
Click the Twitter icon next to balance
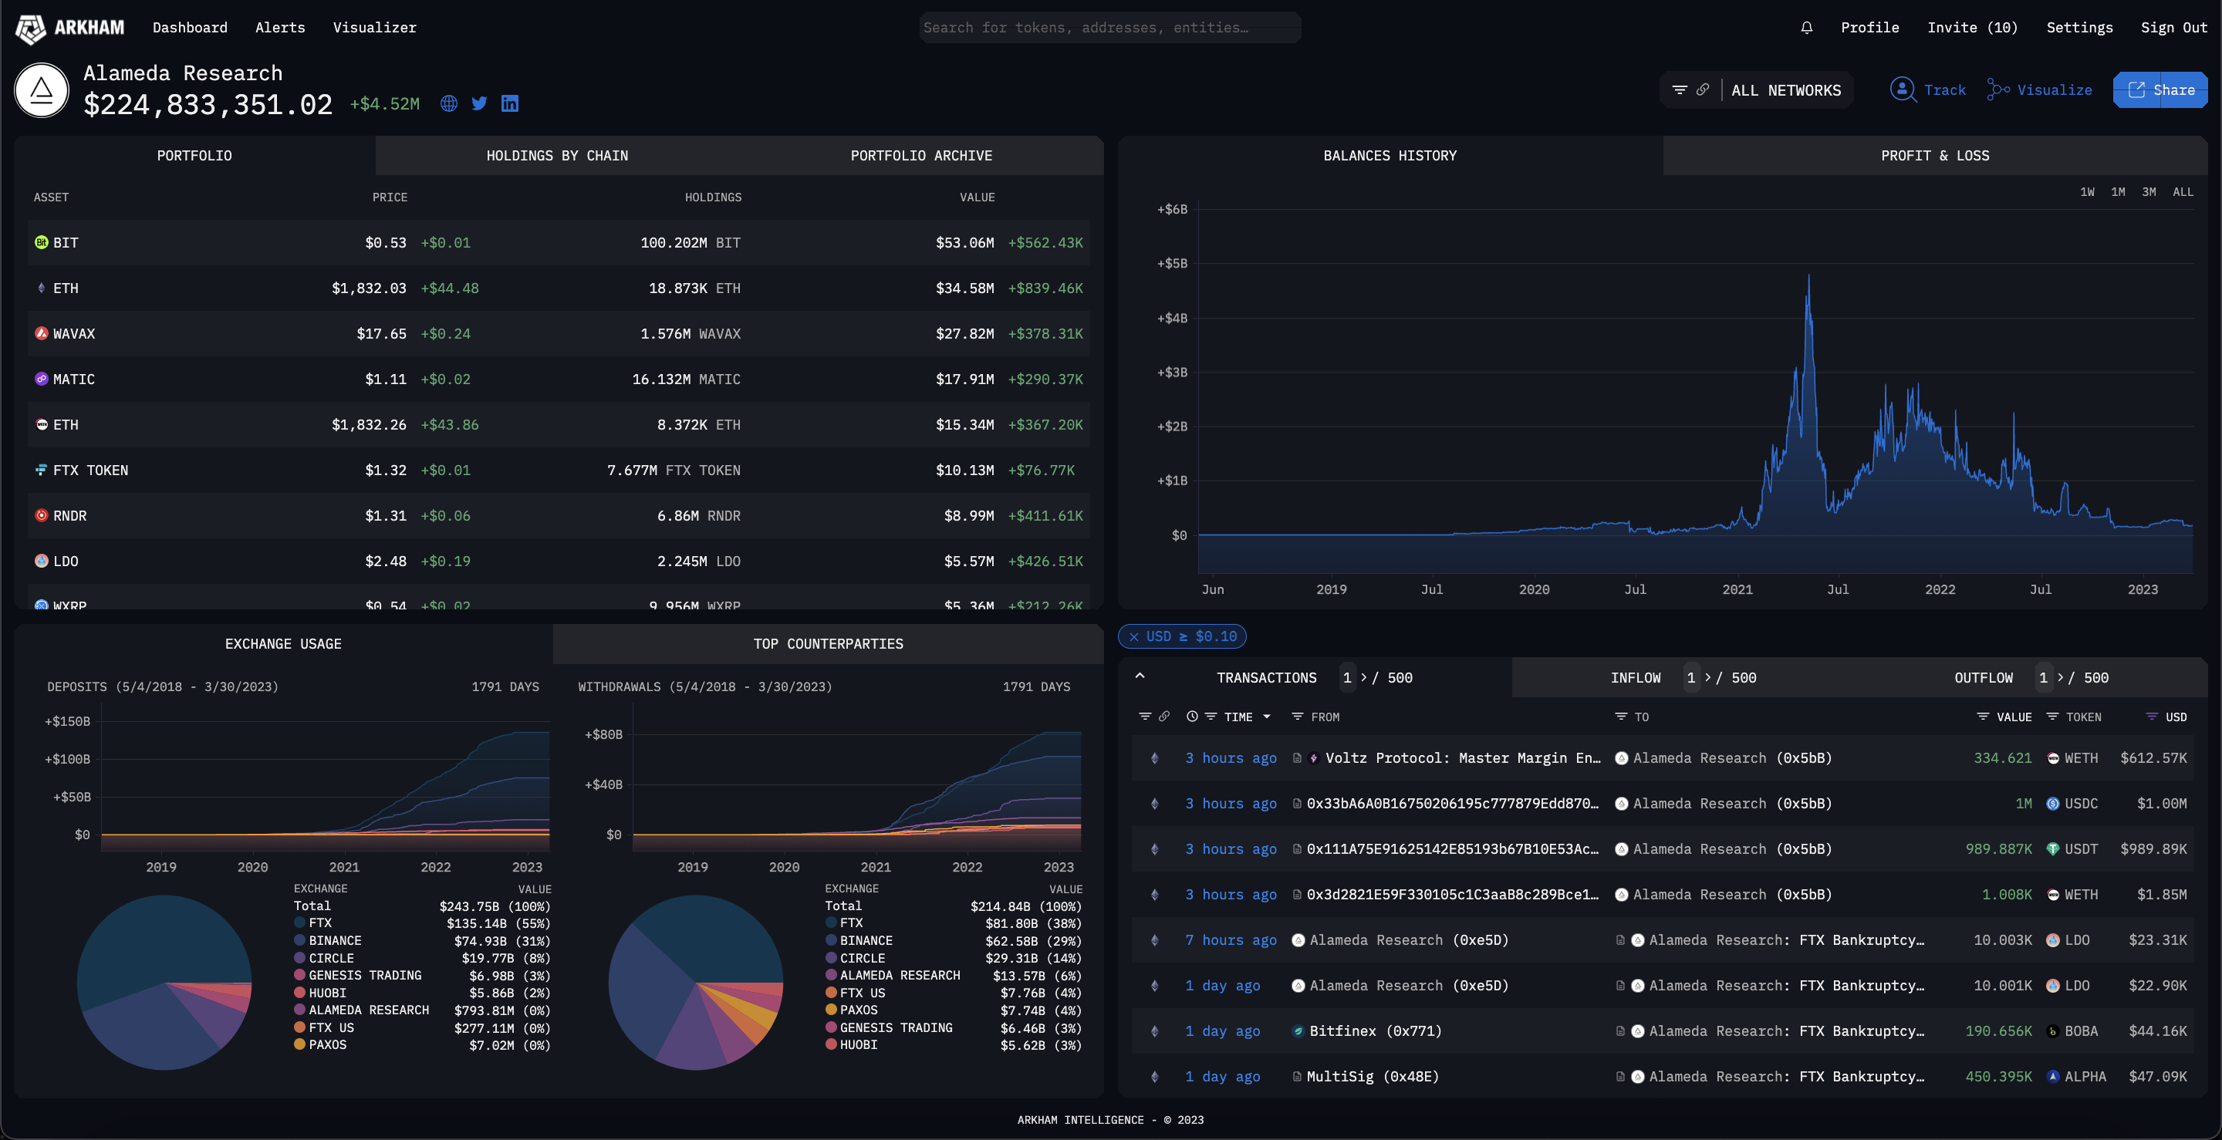pos(480,103)
